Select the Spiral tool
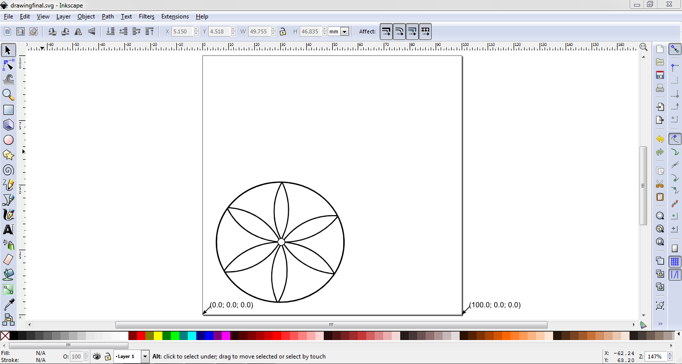The height and width of the screenshot is (364, 682). (8, 170)
